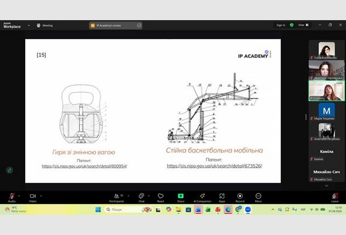Select Yuliia Kravchenko's video thumbnail
Image resolution: width=346 pixels, height=235 pixels.
click(x=326, y=50)
